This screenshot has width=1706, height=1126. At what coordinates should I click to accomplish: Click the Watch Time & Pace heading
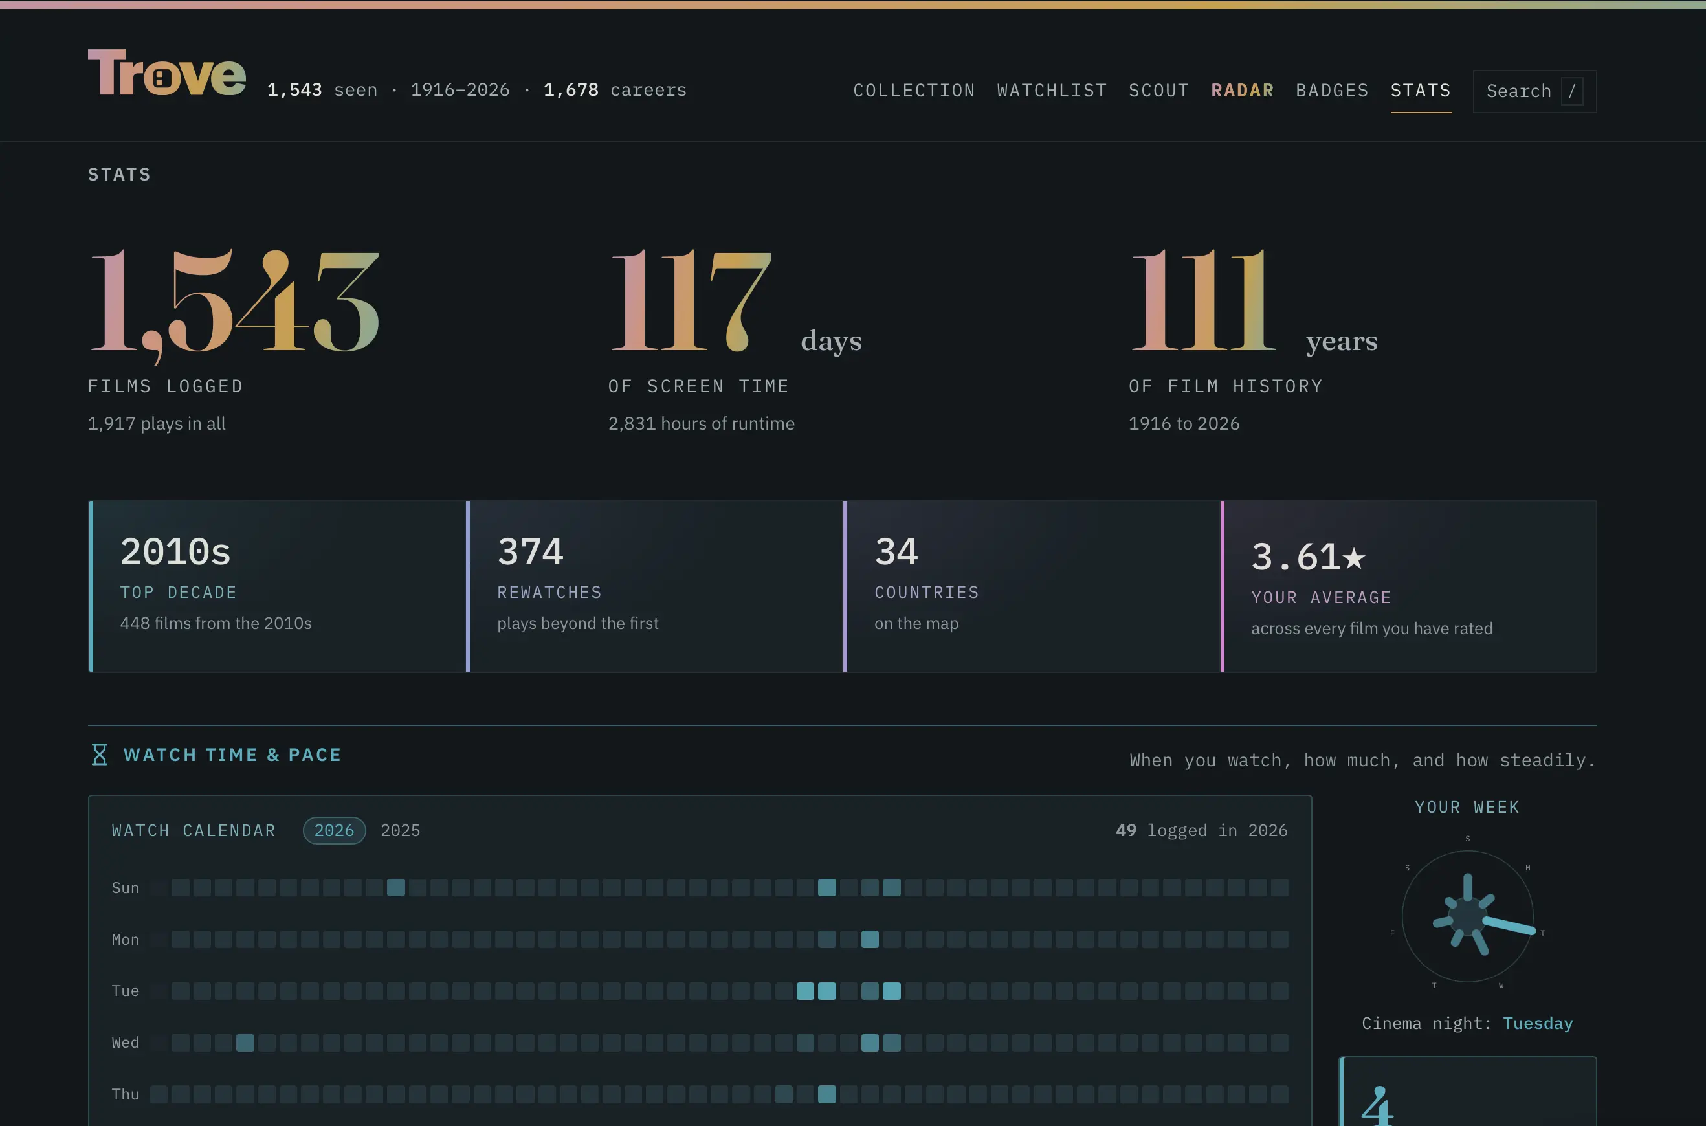pos(232,755)
